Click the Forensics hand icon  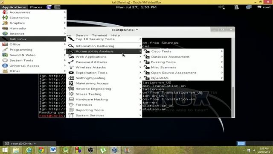71,104
